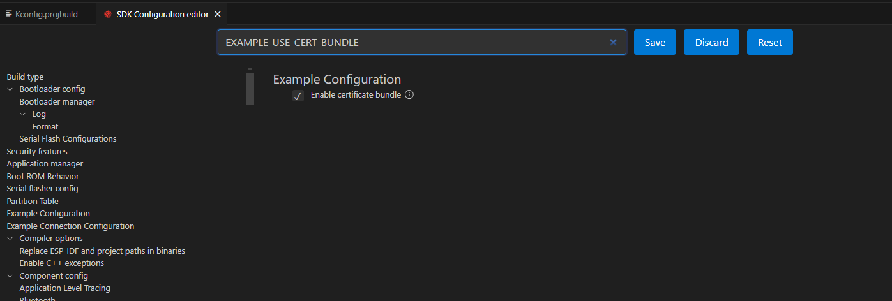Open Security features in the sidebar

[37, 151]
